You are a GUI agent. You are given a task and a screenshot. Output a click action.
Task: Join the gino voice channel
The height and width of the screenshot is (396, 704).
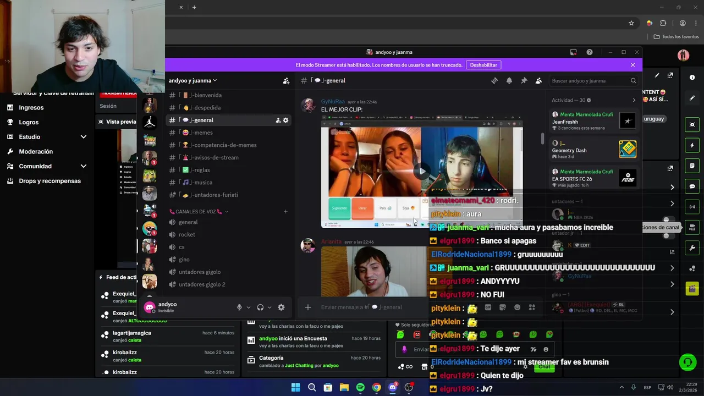229,260
